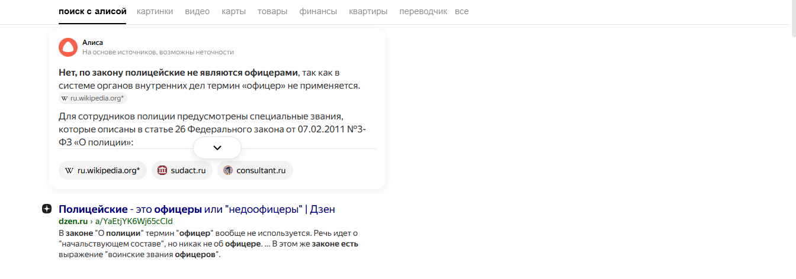The height and width of the screenshot is (279, 796).
Task: Click 'На основе источников, возможны неточности' note
Action: click(x=158, y=52)
